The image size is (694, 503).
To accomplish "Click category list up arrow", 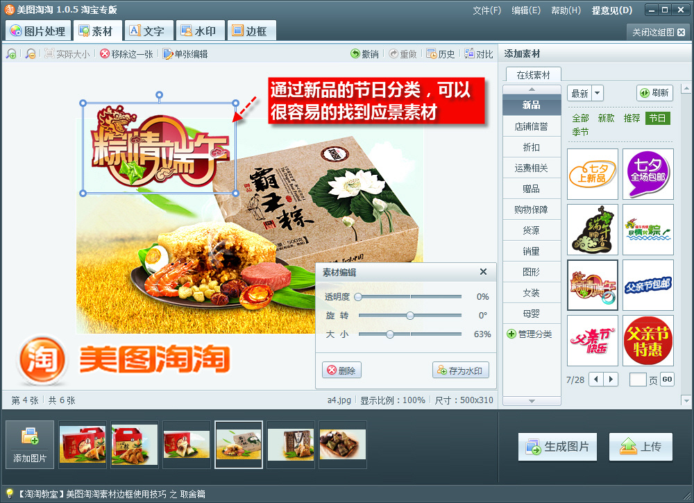I will click(532, 89).
